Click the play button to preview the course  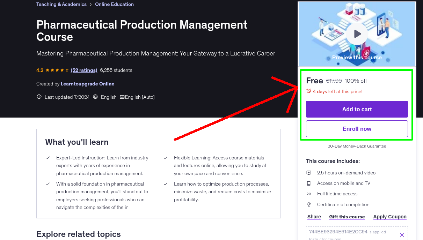pyautogui.click(x=357, y=33)
